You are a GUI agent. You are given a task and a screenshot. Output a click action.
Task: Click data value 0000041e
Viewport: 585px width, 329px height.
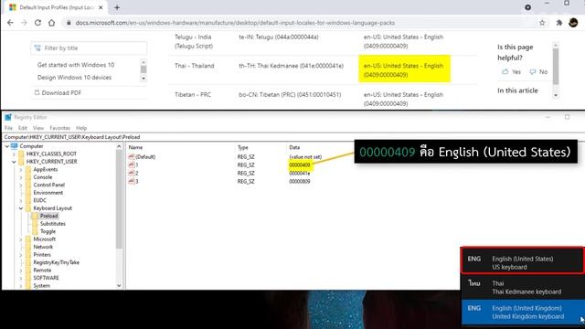(300, 173)
